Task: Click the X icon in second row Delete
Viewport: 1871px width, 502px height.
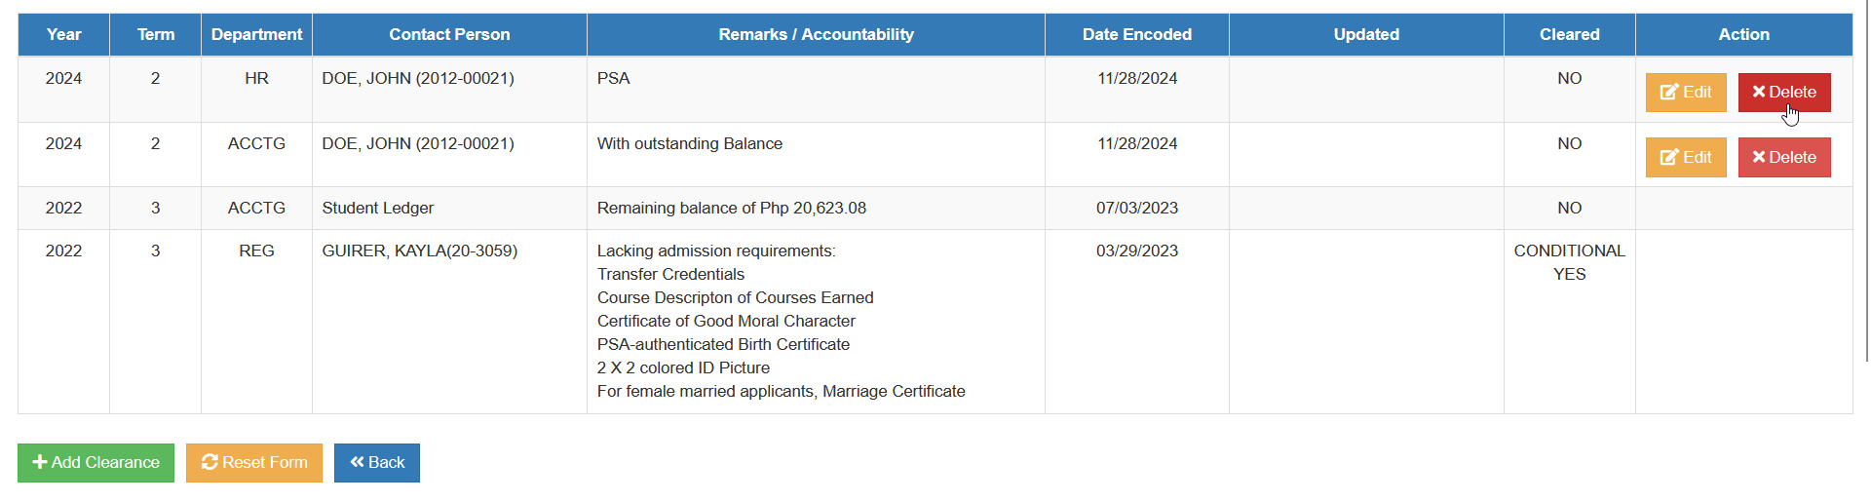Action: coord(1759,157)
